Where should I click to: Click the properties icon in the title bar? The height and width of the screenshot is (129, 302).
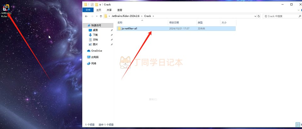[x=92, y=4]
